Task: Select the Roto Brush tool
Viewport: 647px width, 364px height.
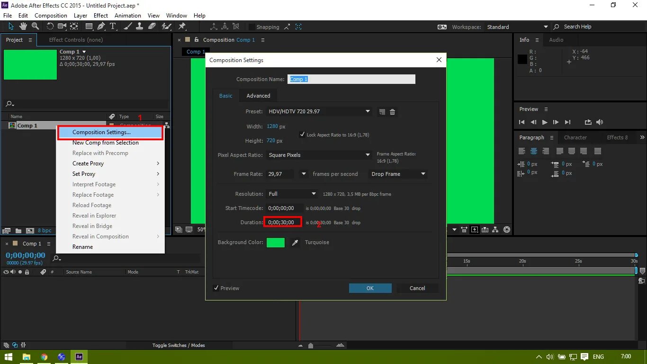Action: 167,27
